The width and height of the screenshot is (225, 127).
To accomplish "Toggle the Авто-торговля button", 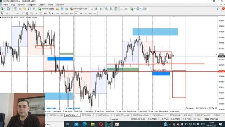I will (78, 9).
